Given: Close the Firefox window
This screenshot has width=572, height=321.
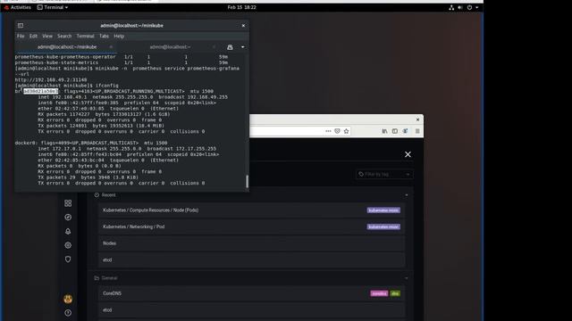Looking at the screenshot, I should pyautogui.click(x=417, y=119).
